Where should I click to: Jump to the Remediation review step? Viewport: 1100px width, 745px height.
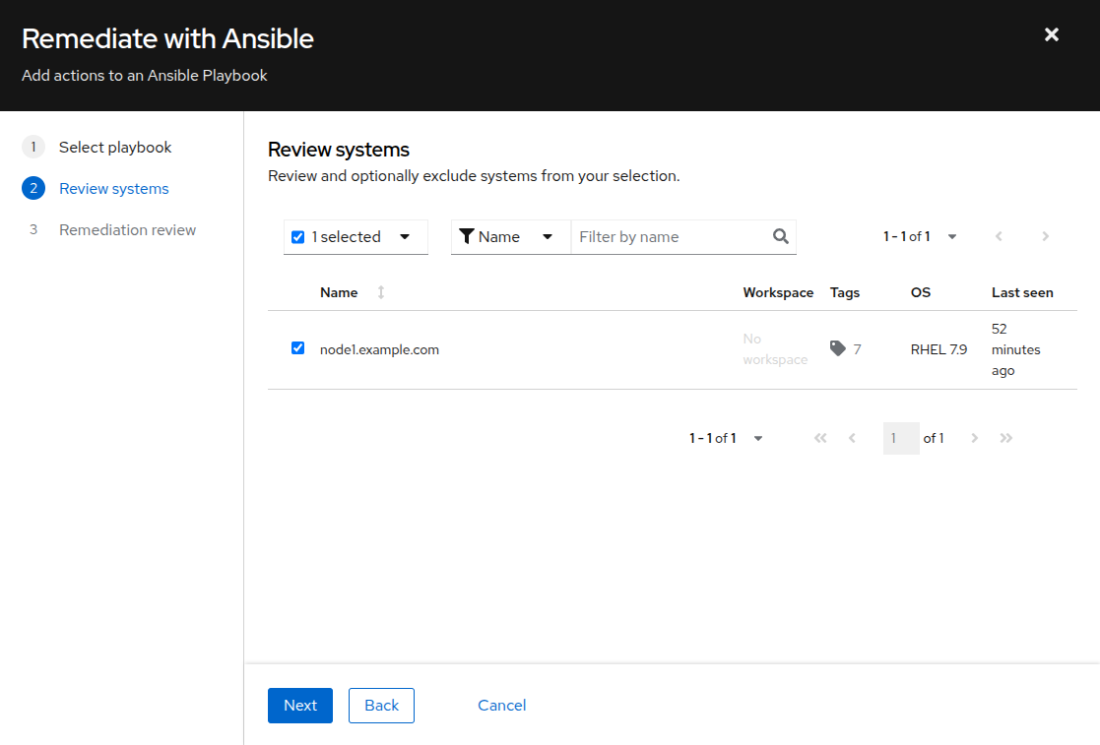click(127, 230)
